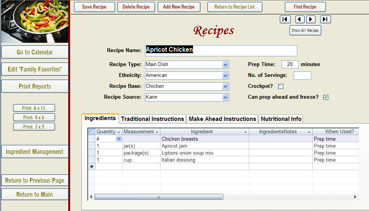Click Return to Main button
The height and width of the screenshot is (211, 369).
coord(35,194)
